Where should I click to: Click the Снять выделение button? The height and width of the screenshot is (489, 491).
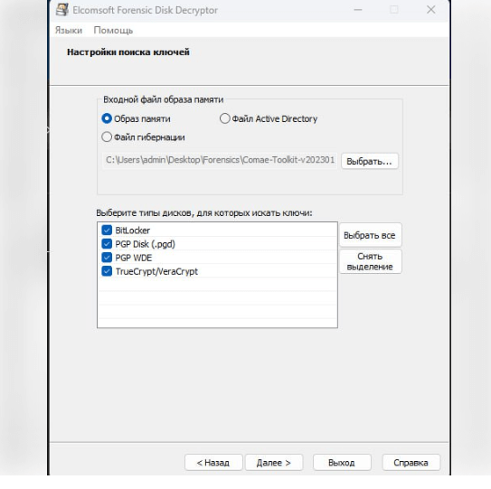pyautogui.click(x=370, y=261)
